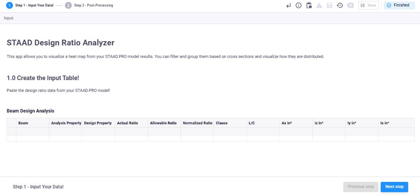Click first empty cell under Clause

pyautogui.click(x=230, y=132)
